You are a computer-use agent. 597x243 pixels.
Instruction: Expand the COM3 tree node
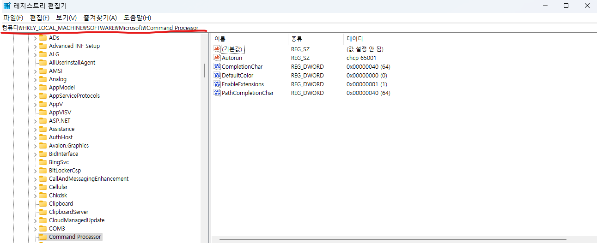click(x=35, y=229)
